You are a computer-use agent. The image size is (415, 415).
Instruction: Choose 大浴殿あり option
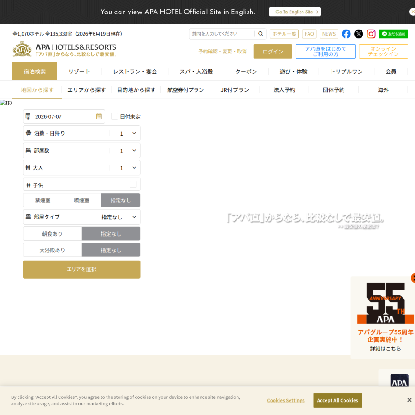pyautogui.click(x=52, y=250)
